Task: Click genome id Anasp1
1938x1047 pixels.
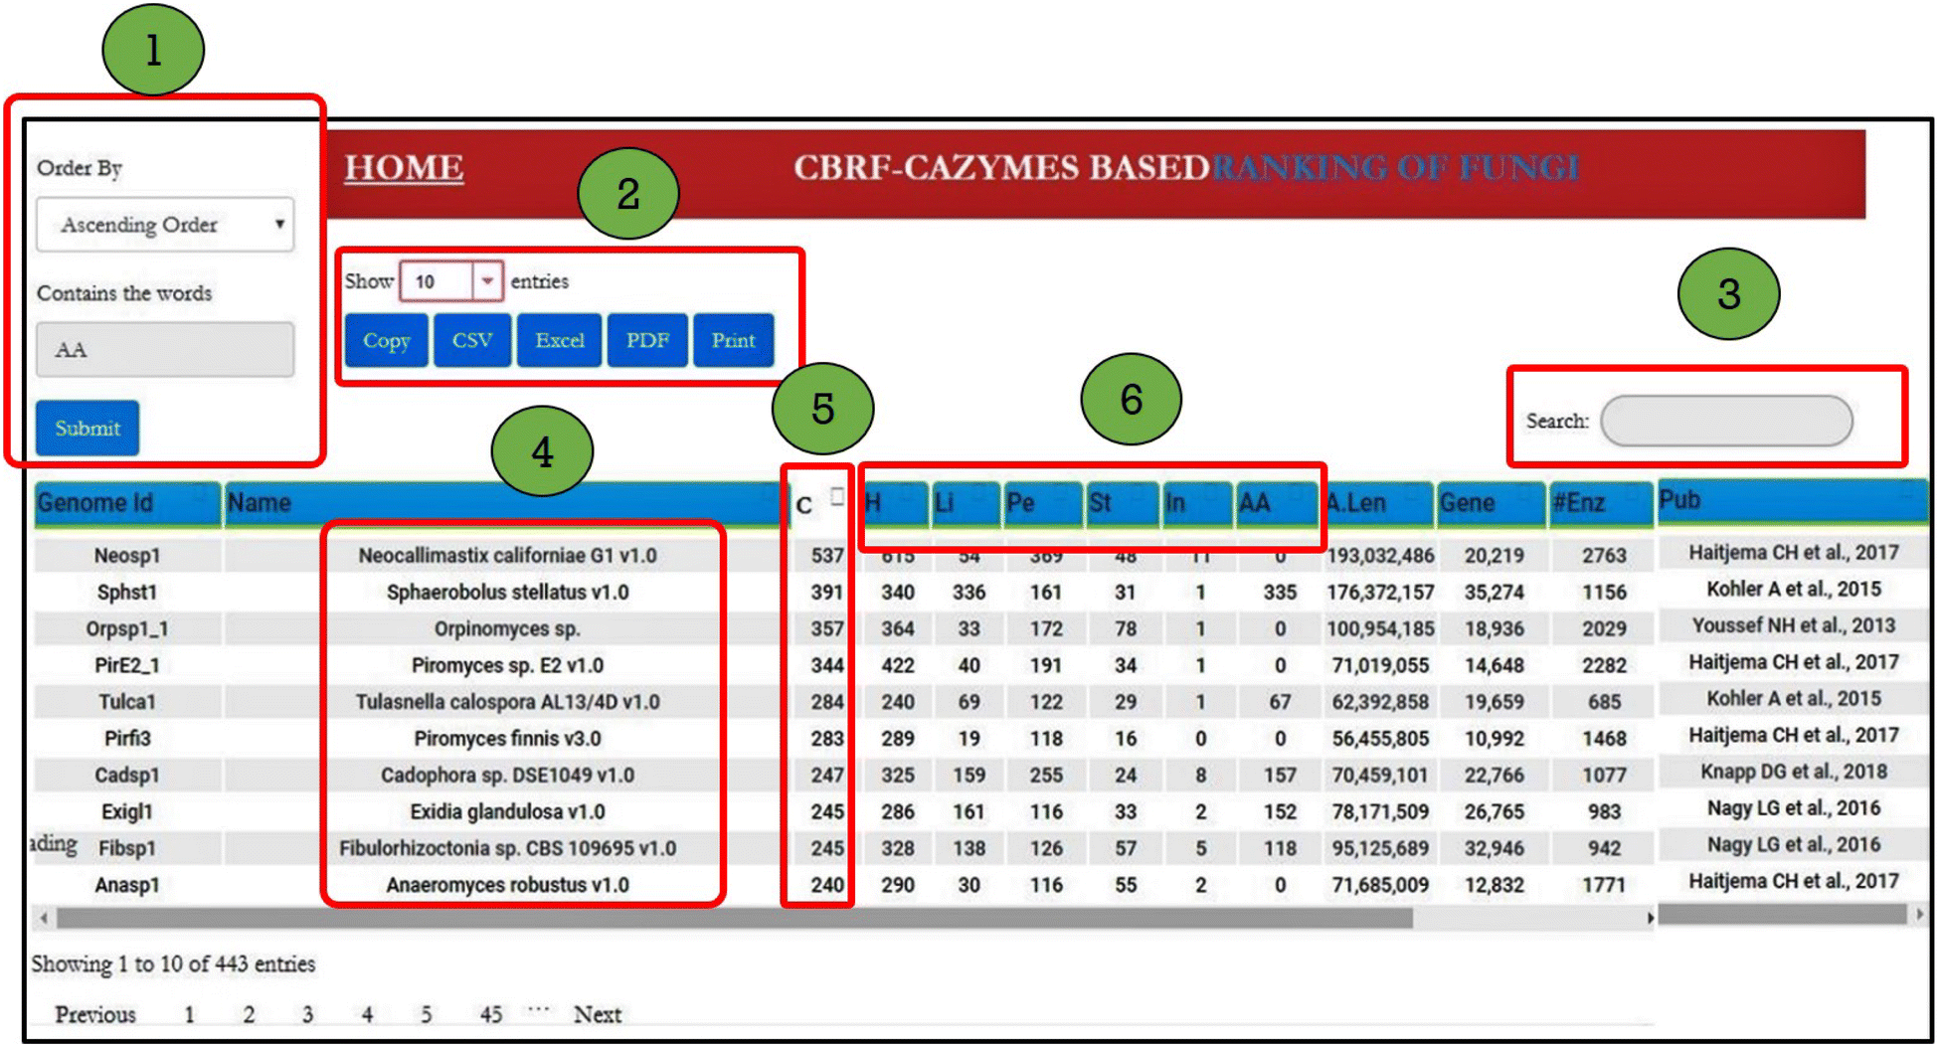Action: click(x=127, y=885)
